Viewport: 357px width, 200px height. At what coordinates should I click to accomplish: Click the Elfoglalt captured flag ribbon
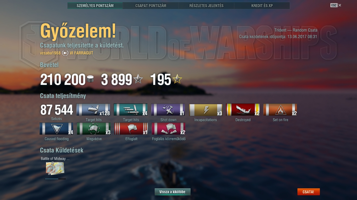pyautogui.click(x=131, y=129)
